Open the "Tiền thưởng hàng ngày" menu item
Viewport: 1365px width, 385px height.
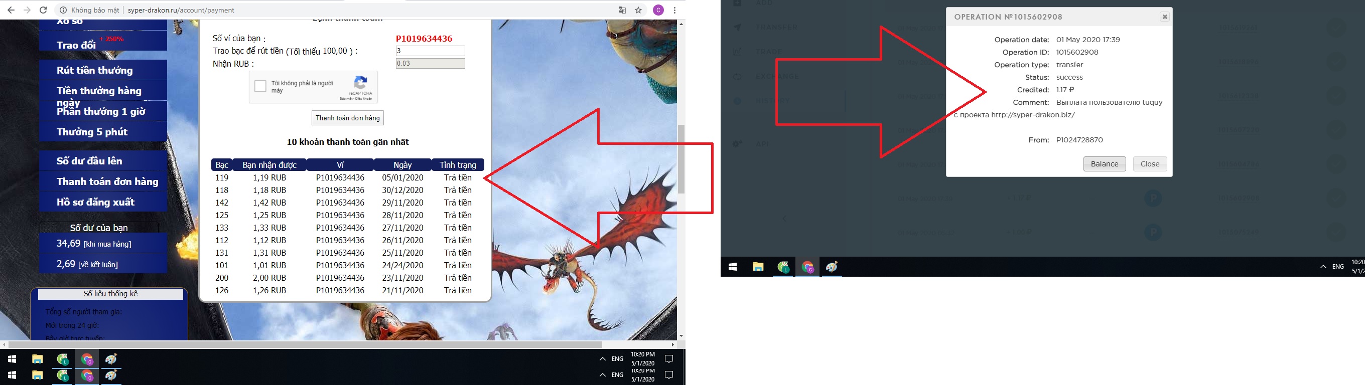tap(103, 91)
